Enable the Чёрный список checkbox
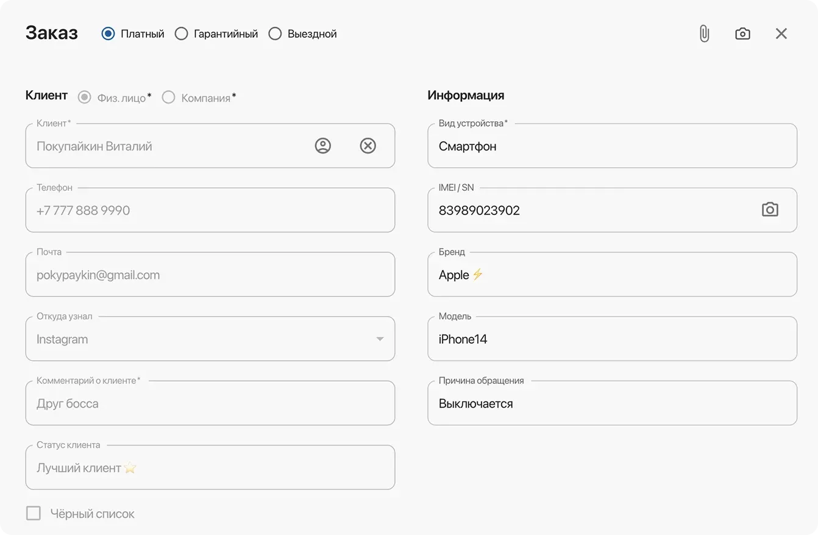Screen dimensions: 818x535 pos(34,513)
